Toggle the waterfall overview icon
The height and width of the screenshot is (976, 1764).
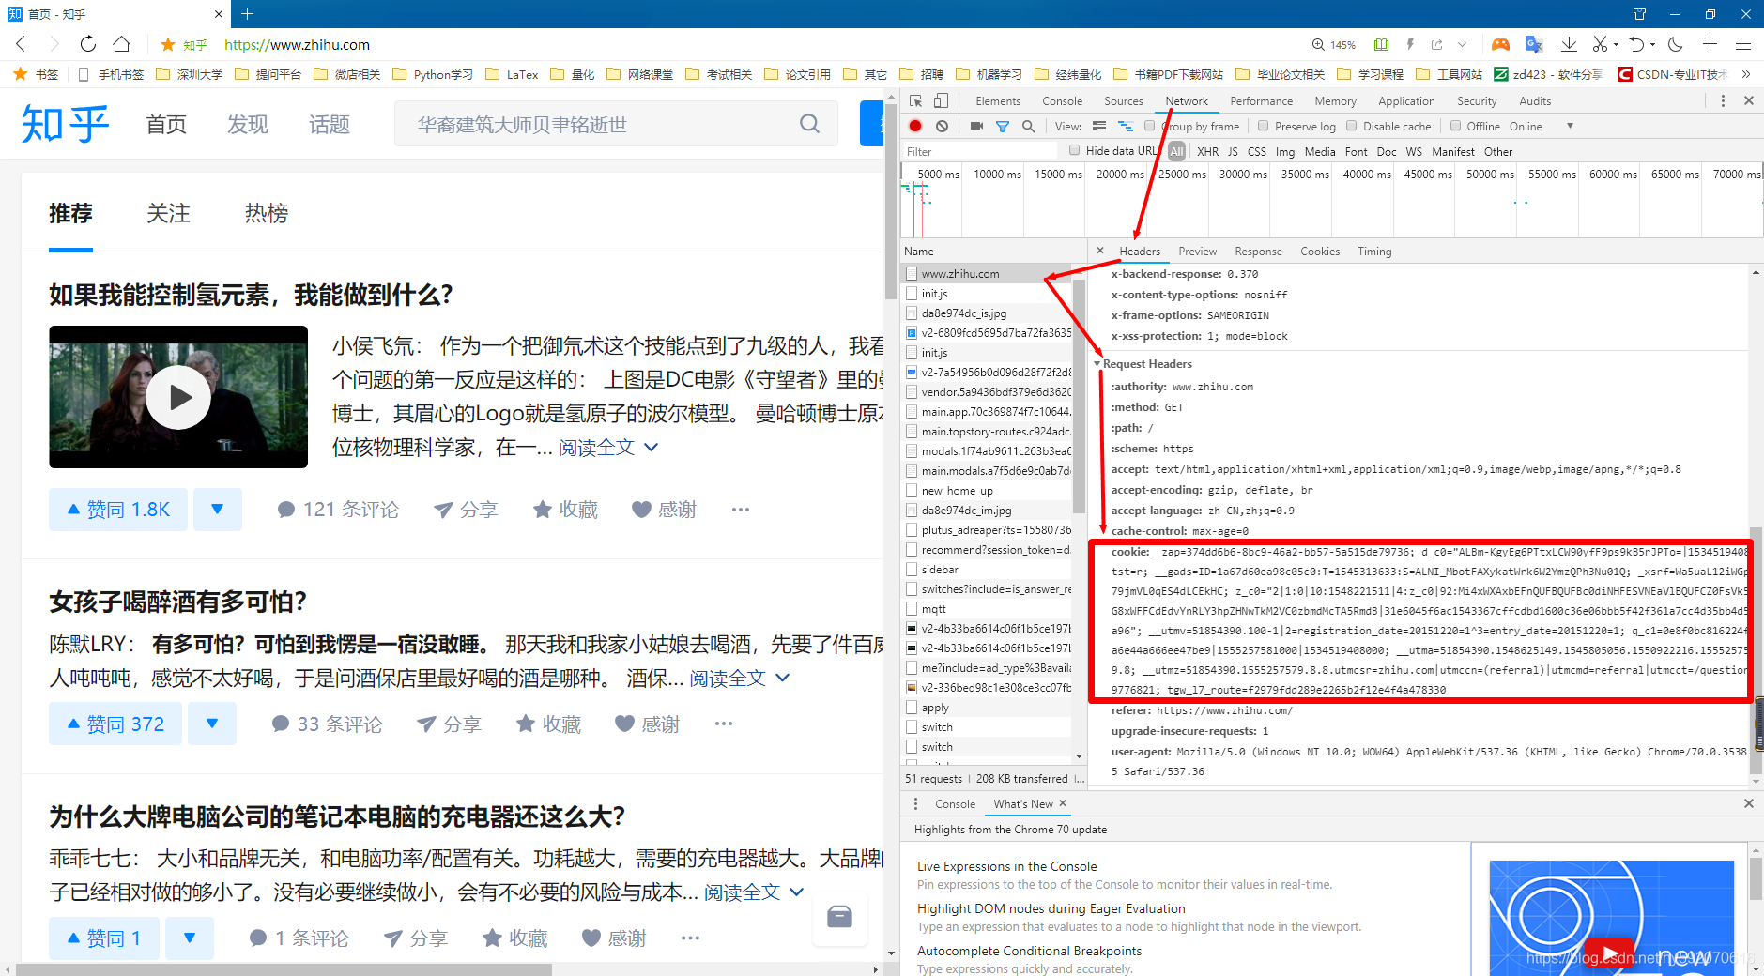tap(1126, 126)
